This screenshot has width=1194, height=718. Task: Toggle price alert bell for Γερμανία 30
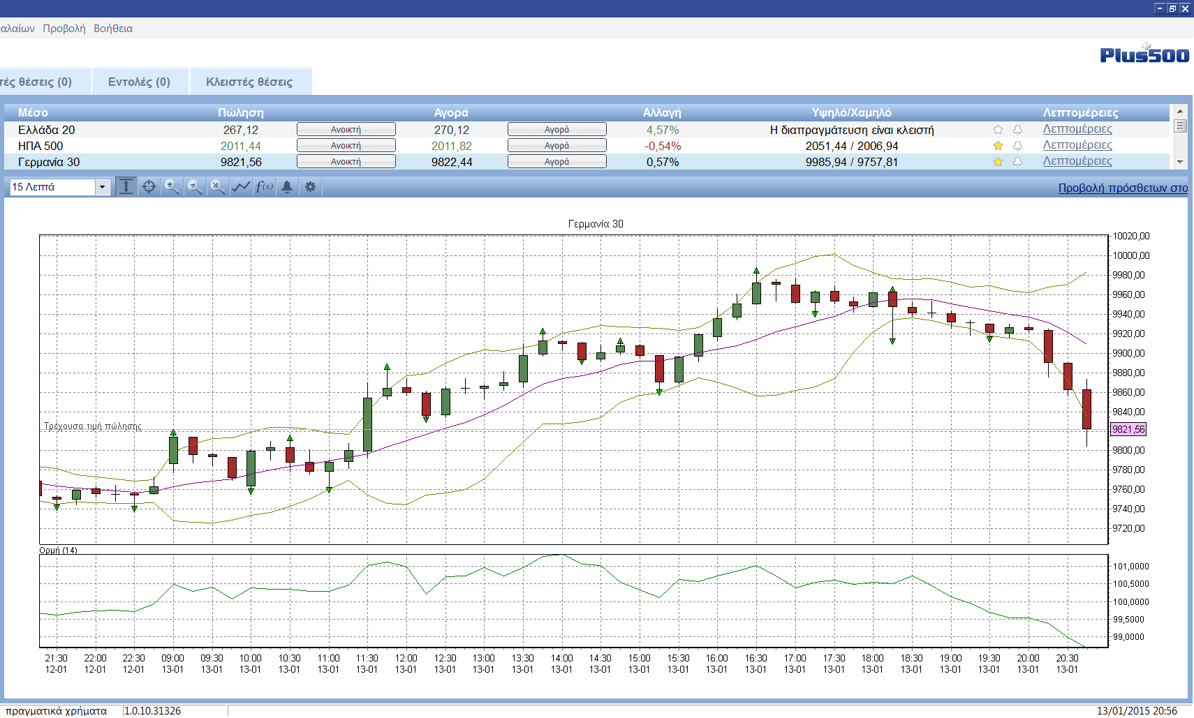1017,162
